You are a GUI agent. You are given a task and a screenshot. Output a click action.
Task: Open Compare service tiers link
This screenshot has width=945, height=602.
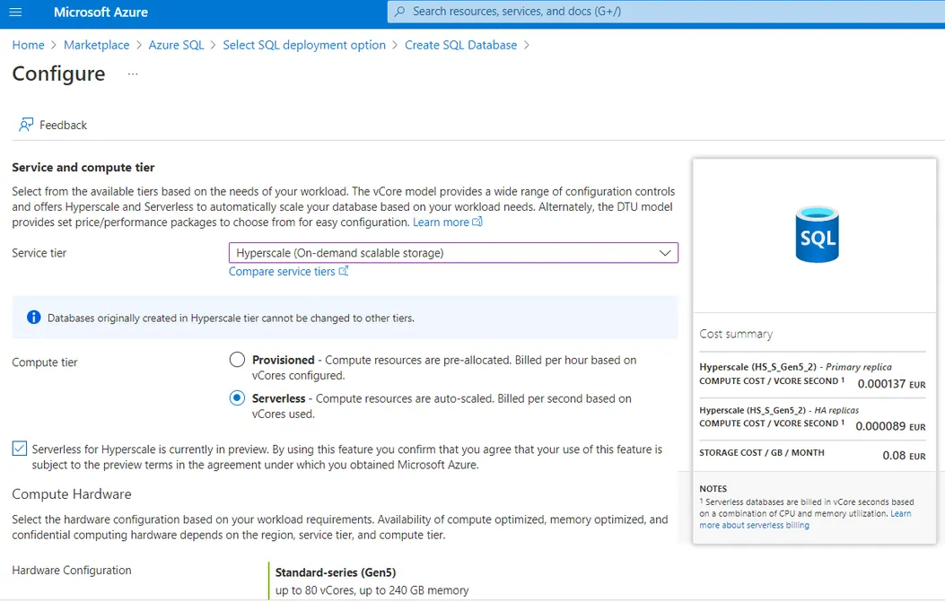[x=282, y=271]
